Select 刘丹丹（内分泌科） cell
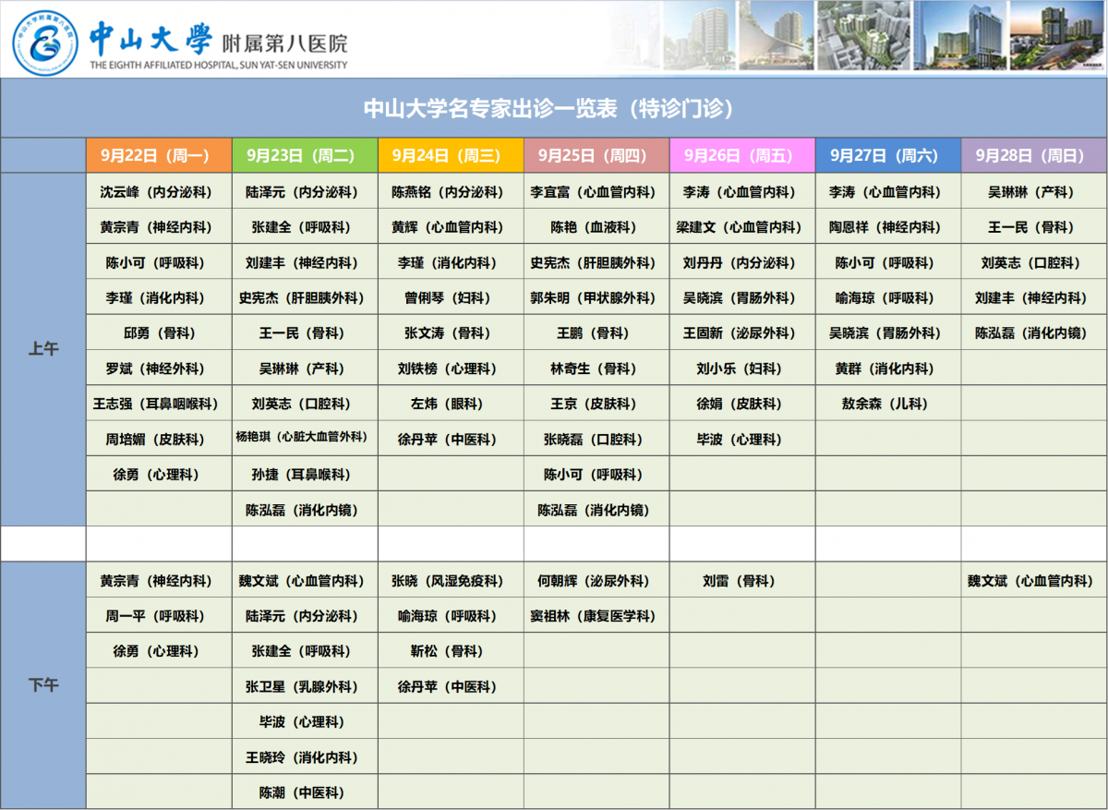The image size is (1108, 810). point(742,262)
